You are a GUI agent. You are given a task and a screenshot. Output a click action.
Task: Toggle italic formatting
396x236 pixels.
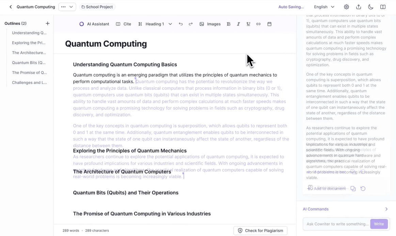(238, 24)
